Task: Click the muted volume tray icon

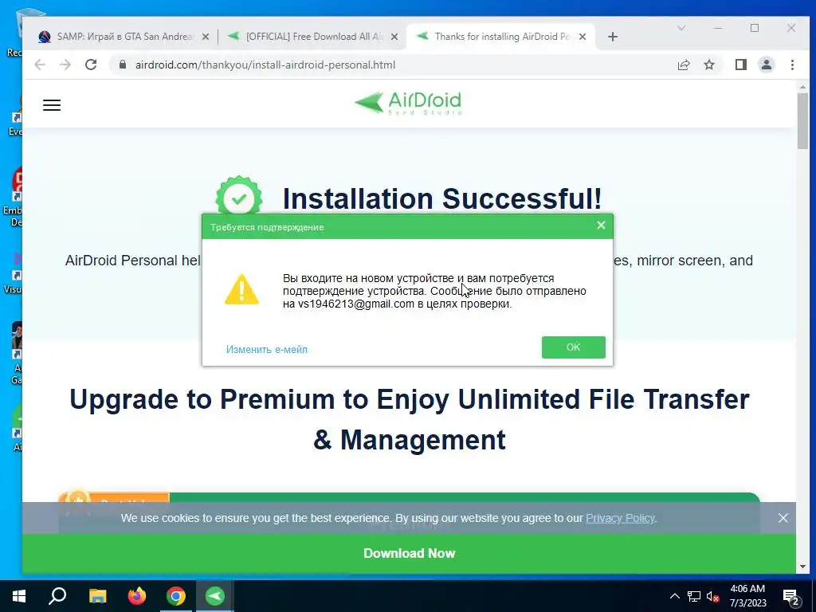Action: coord(713,596)
